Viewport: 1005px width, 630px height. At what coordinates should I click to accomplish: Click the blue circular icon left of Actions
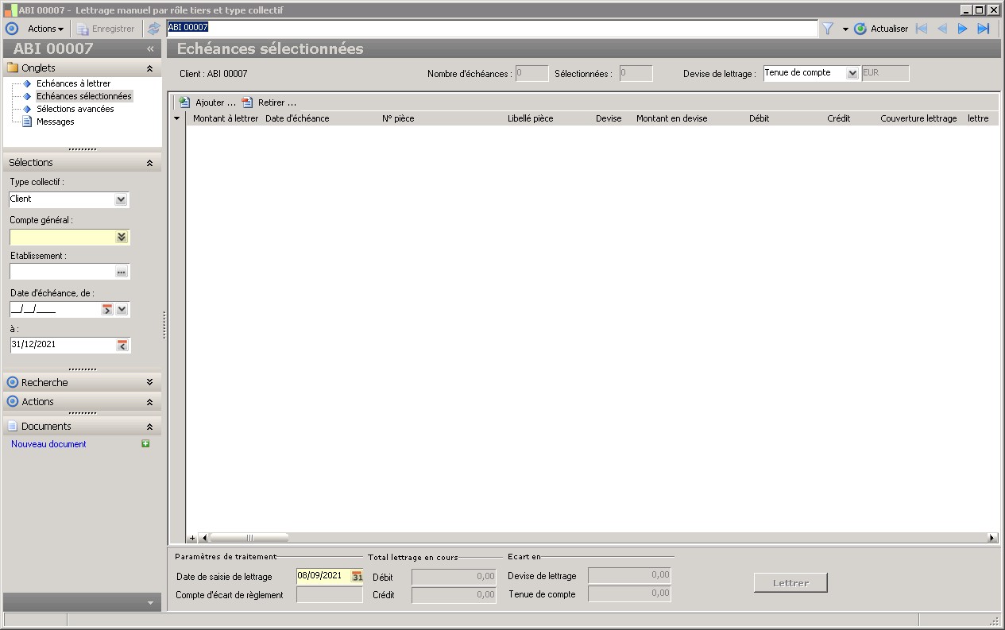click(12, 29)
